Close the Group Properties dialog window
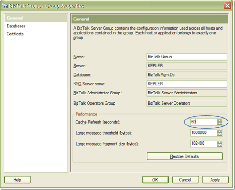The image size is (235, 190). pyautogui.click(x=227, y=6)
